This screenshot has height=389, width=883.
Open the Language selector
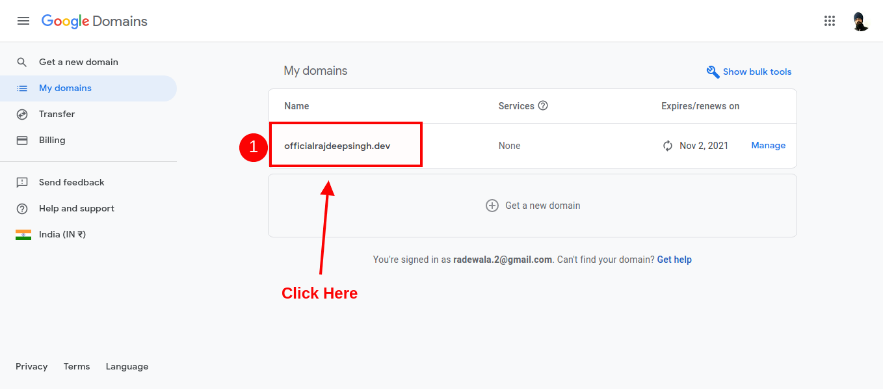(x=127, y=366)
